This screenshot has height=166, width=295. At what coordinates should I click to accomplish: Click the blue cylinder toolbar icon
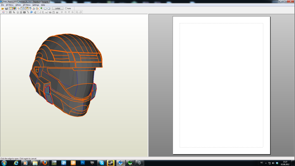coord(30,8)
